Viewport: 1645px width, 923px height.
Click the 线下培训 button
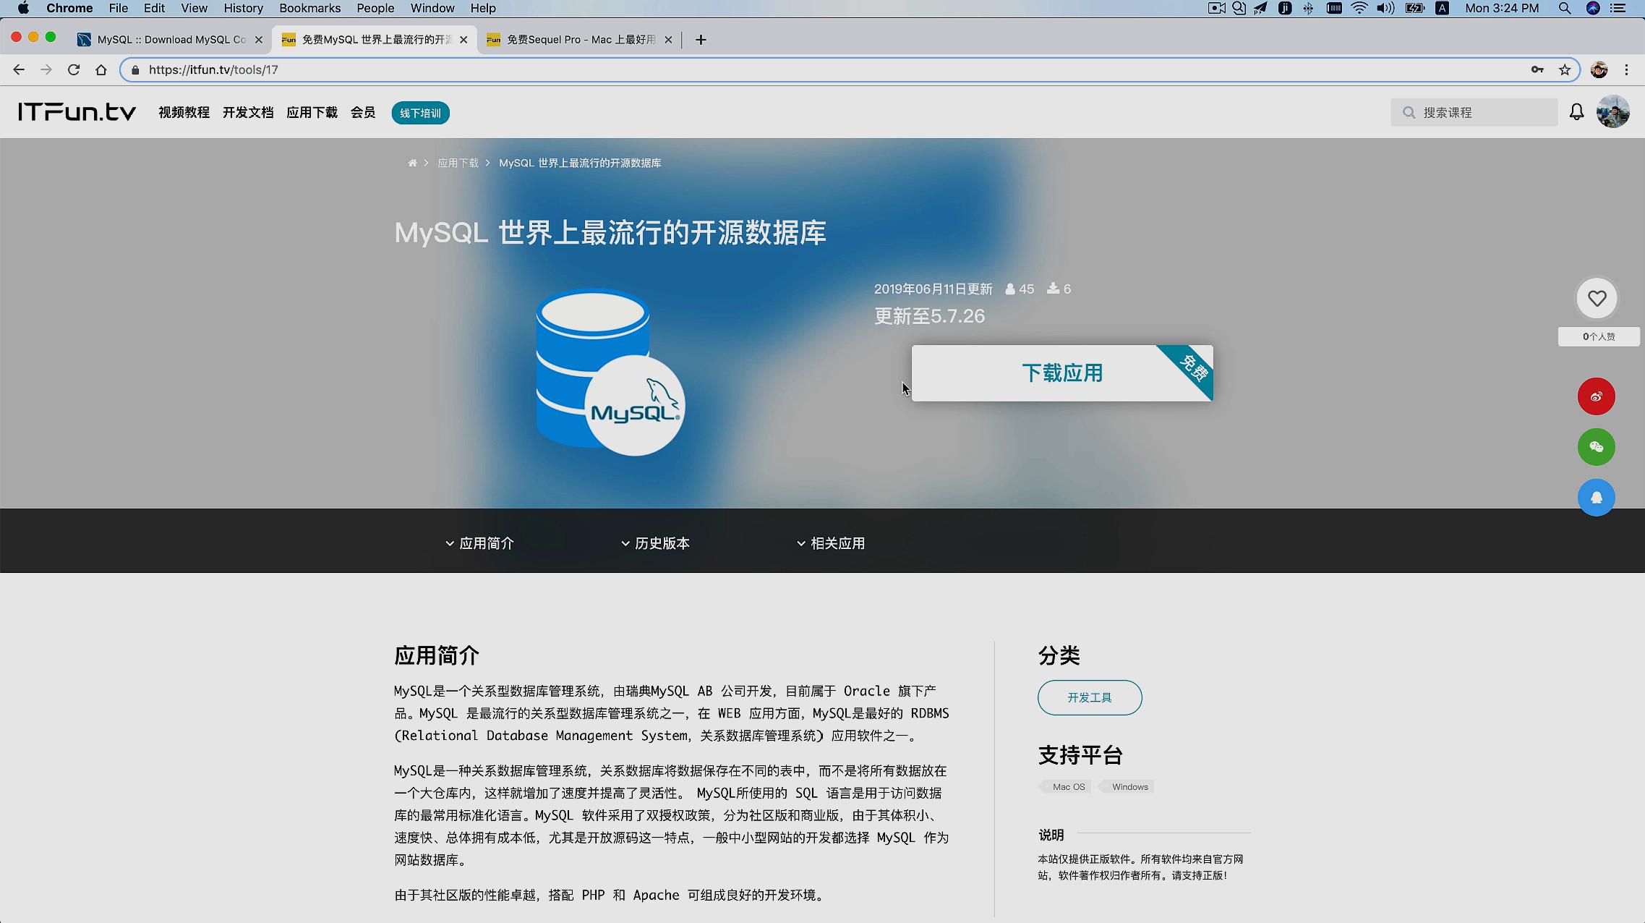420,113
